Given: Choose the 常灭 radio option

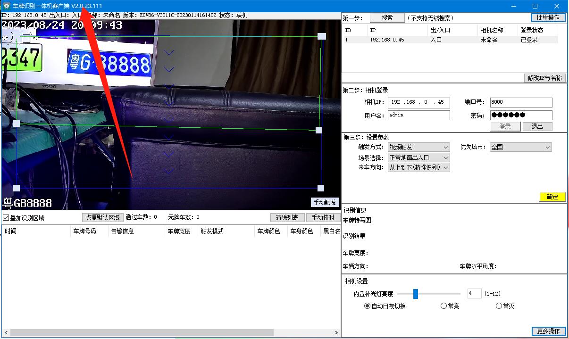Looking at the screenshot, I should [x=499, y=306].
